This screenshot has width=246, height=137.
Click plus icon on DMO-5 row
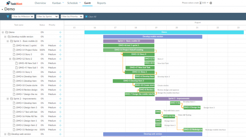60,81
